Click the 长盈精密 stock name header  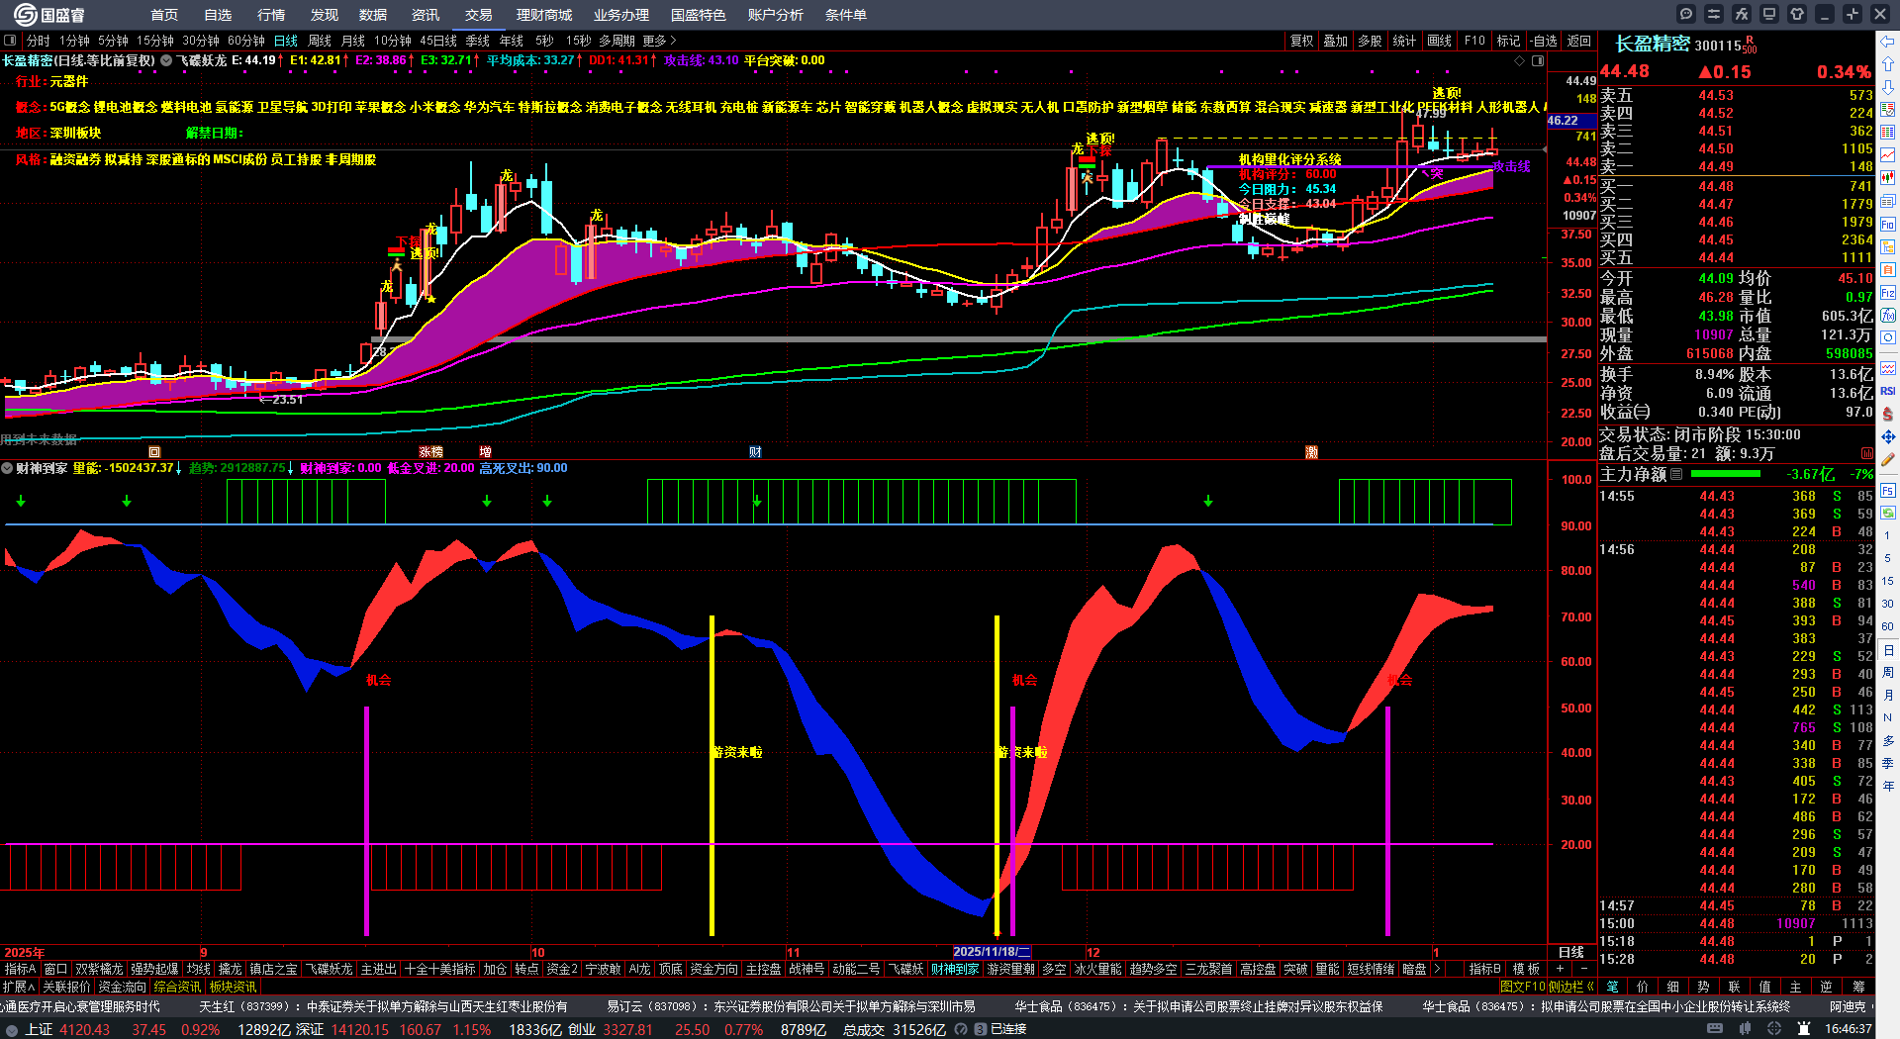[x=1653, y=44]
